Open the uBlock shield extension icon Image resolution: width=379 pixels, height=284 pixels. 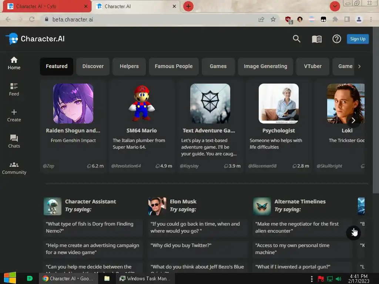point(288,20)
